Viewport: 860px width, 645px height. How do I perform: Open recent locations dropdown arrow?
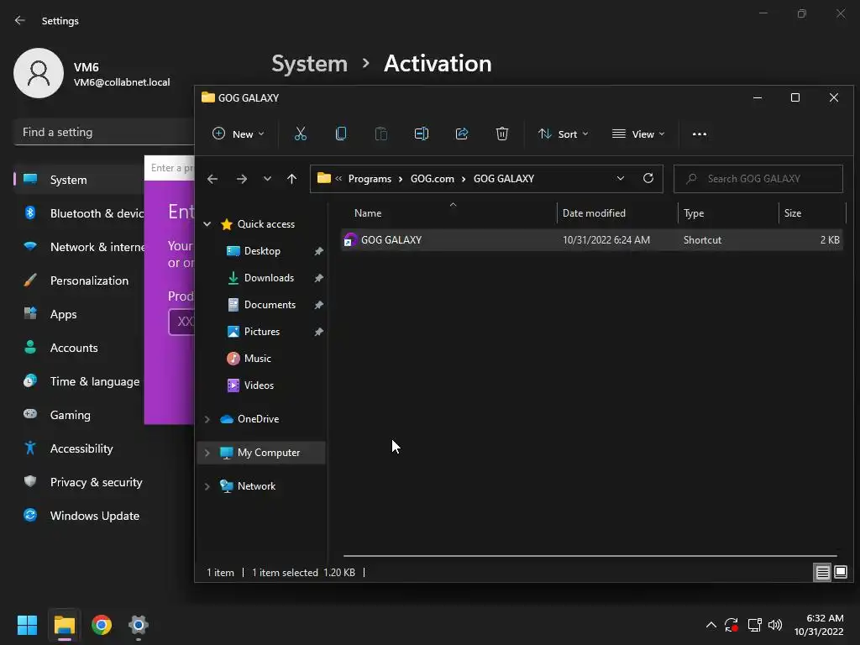click(267, 179)
